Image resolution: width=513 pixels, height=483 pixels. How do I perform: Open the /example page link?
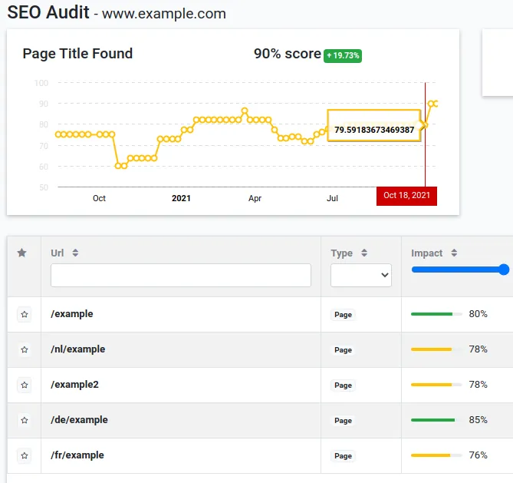pos(72,314)
